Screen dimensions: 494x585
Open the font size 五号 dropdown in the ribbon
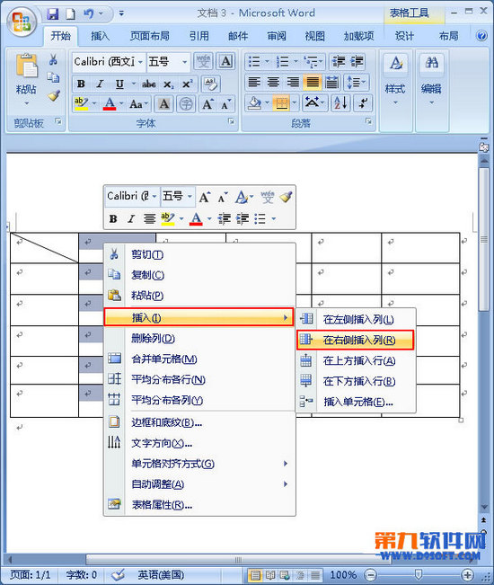[184, 62]
